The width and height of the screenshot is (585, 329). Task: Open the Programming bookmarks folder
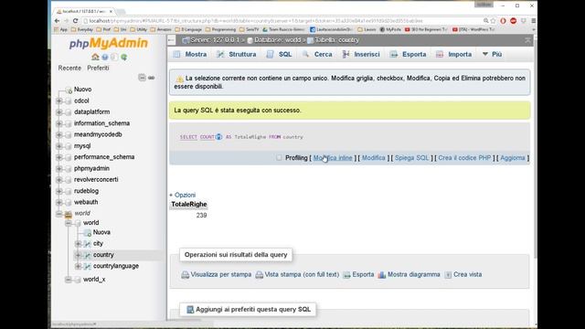click(220, 29)
